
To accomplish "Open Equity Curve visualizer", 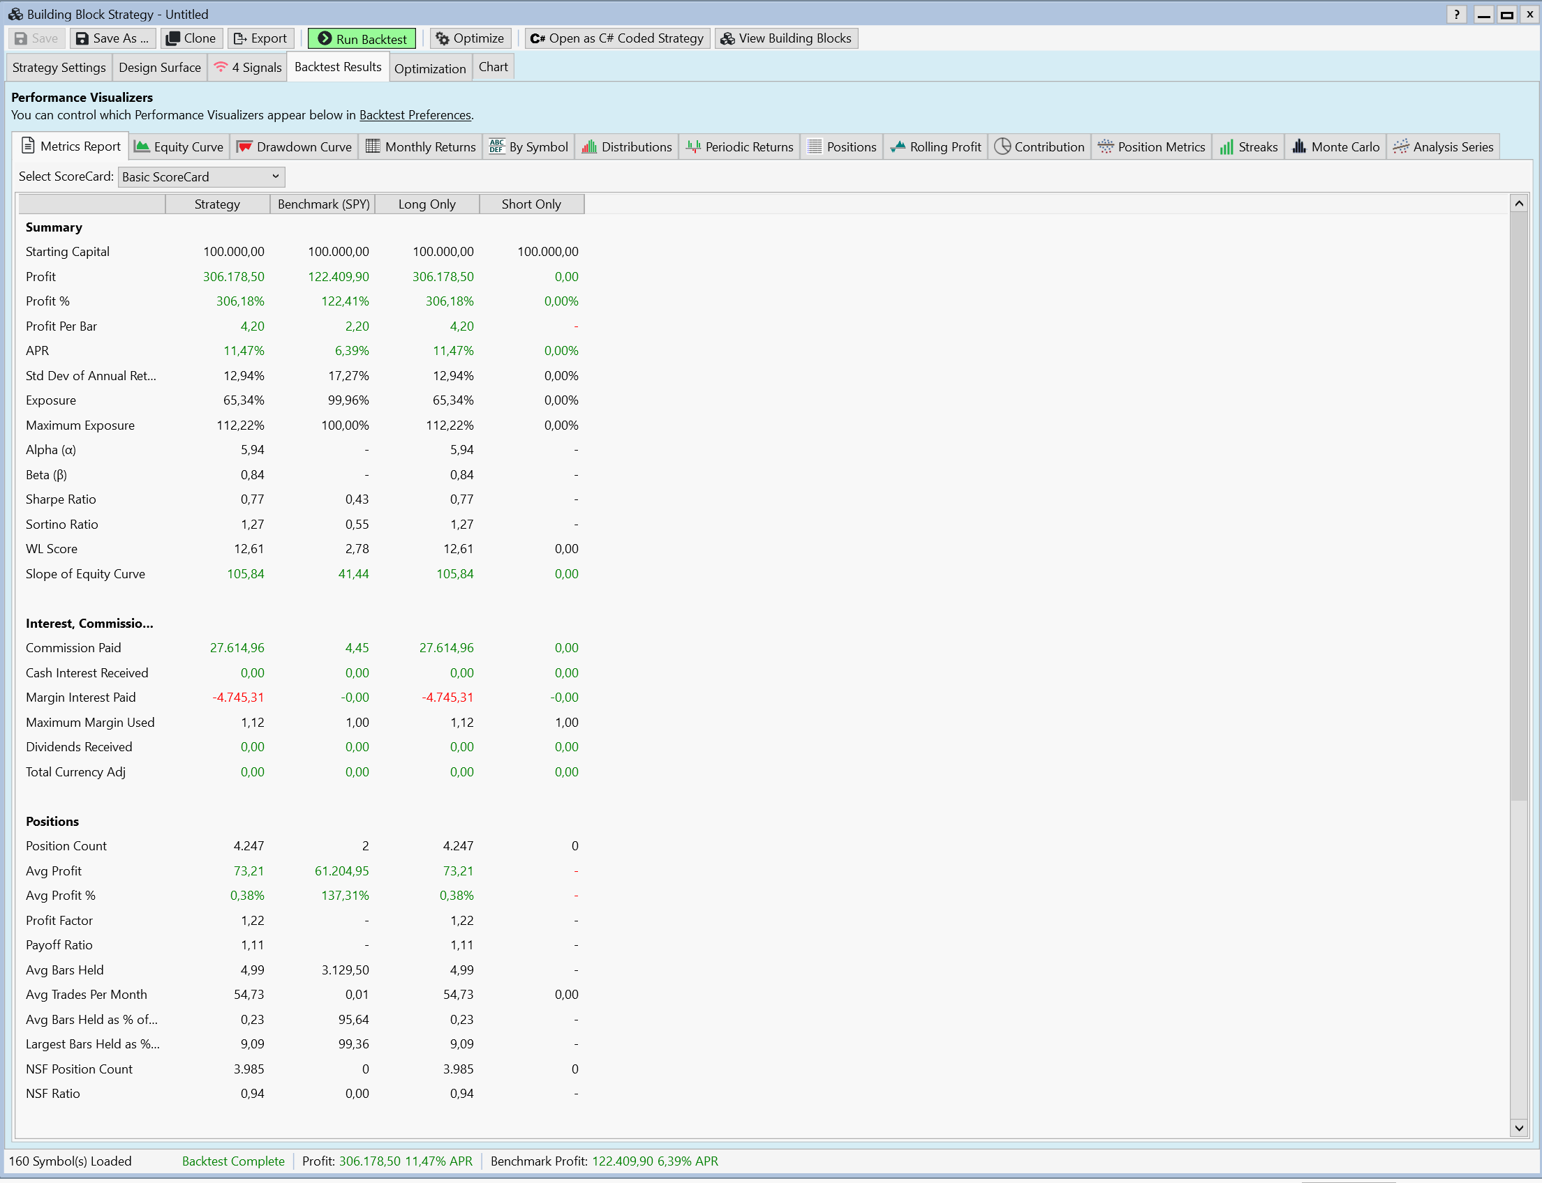I will click(x=179, y=146).
